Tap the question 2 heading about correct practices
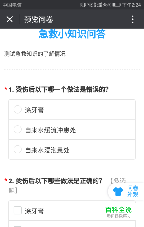Image resolution: width=144 pixels, height=227 pixels. (55, 181)
